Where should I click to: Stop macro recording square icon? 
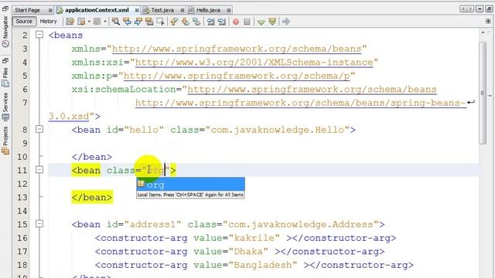click(247, 22)
